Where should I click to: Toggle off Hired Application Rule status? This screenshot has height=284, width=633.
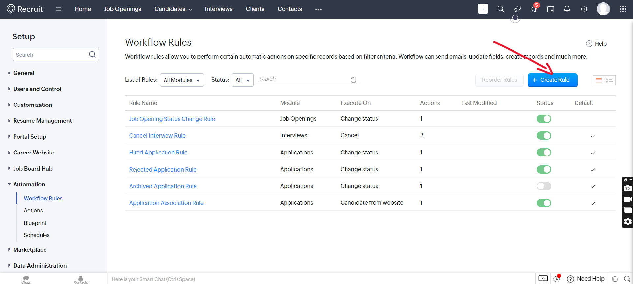[544, 152]
